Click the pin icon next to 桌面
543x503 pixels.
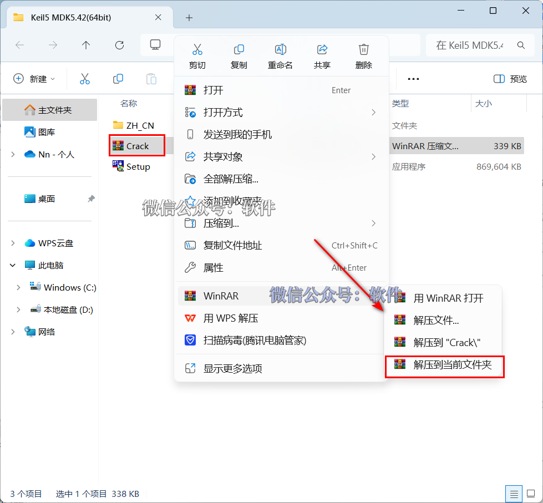click(x=91, y=199)
